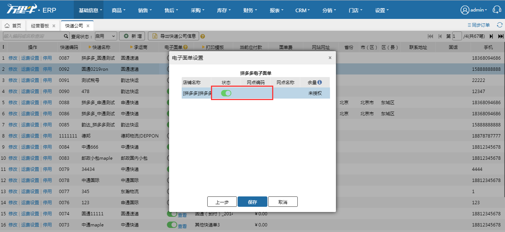Open the 报表 menu
The width and height of the screenshot is (505, 232).
(x=277, y=10)
